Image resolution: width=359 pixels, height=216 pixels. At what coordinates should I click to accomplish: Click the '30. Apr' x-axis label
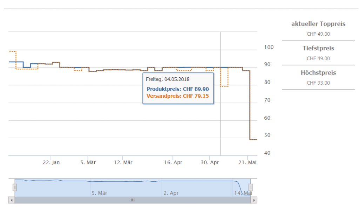210,162
